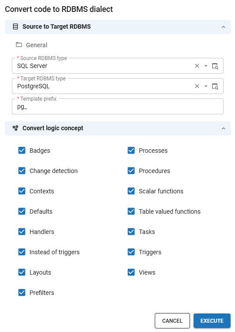This screenshot has width=235, height=332.
Task: Click the Cancel button
Action: click(172, 321)
